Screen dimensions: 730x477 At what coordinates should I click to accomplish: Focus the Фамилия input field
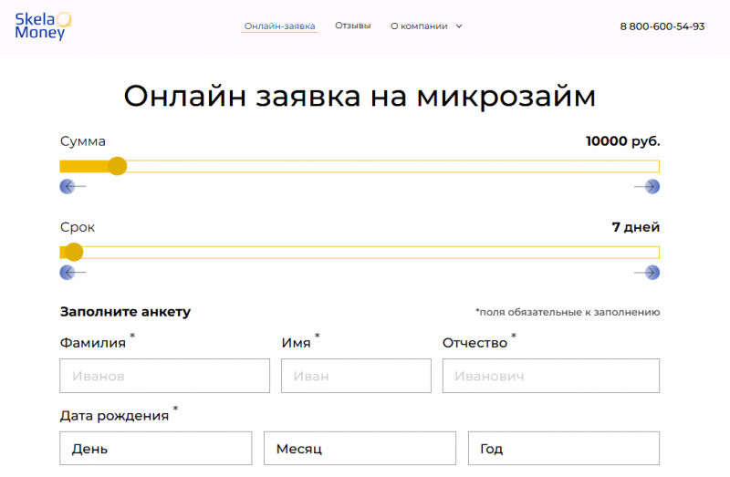click(165, 376)
